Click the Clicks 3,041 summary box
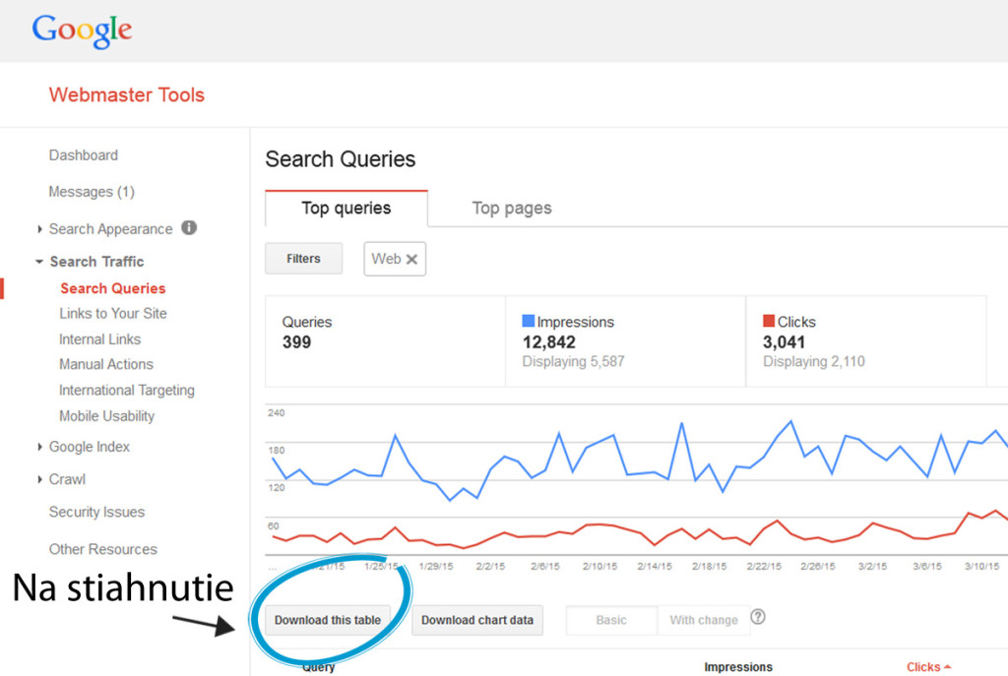Image resolution: width=1008 pixels, height=676 pixels. click(866, 341)
